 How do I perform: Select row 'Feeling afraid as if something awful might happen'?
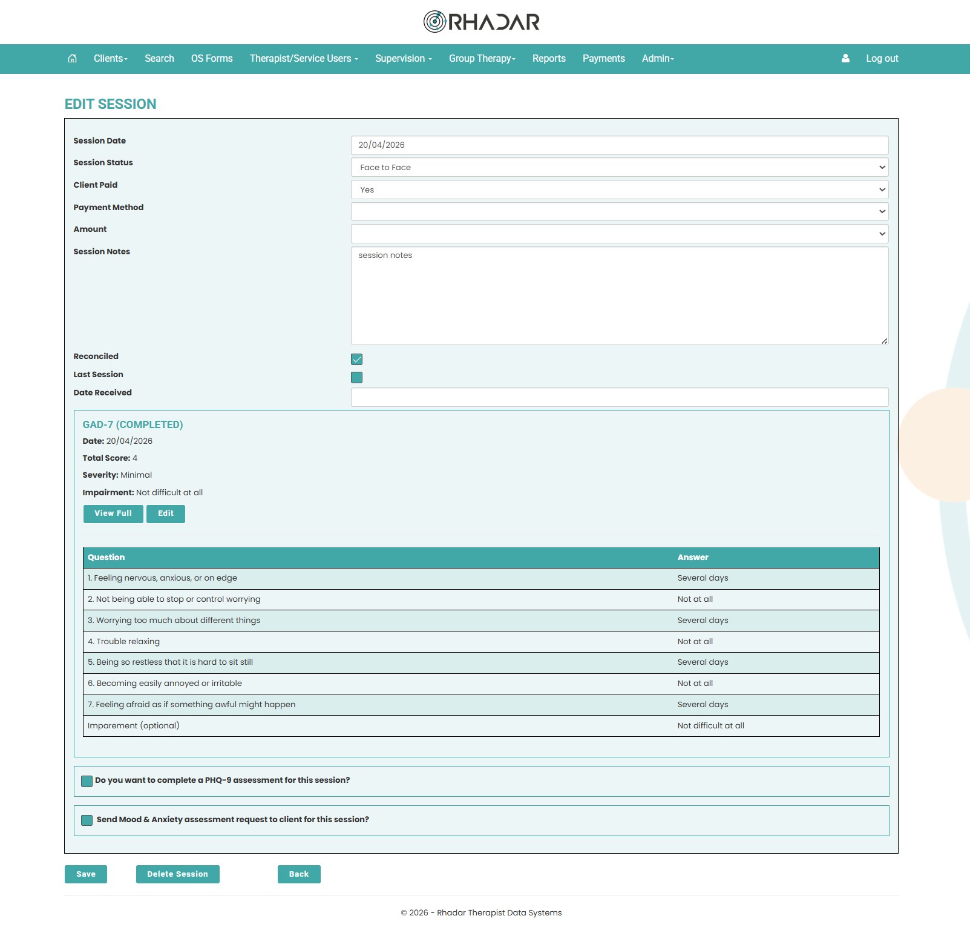tap(481, 705)
